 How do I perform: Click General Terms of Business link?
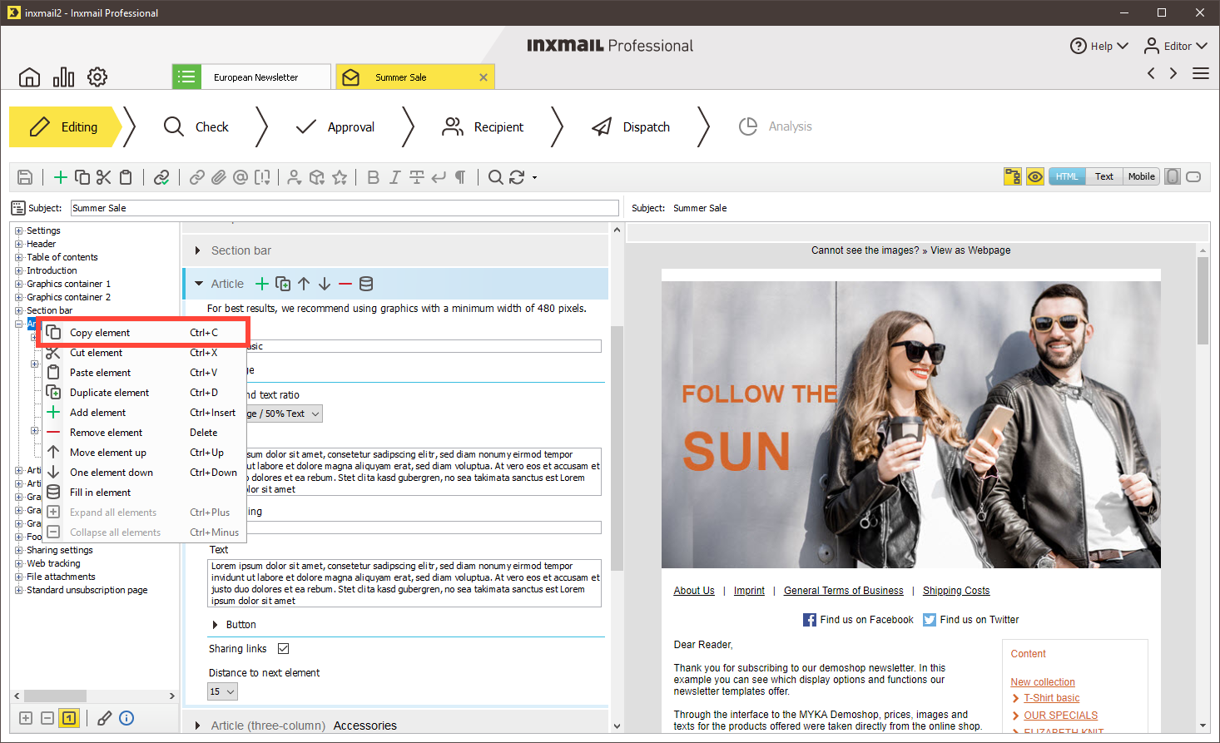[843, 591]
